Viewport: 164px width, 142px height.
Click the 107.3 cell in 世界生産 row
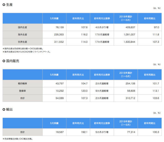(x=156, y=42)
